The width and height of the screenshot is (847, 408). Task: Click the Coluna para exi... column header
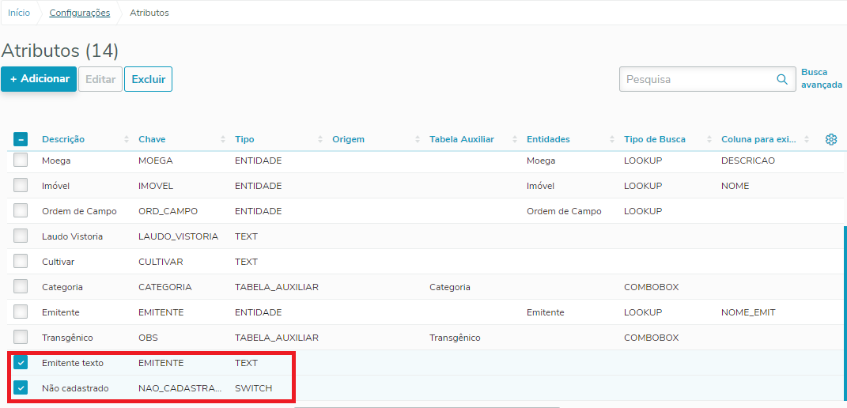(758, 139)
